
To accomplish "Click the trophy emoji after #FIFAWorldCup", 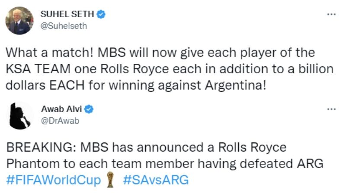I will (112, 180).
